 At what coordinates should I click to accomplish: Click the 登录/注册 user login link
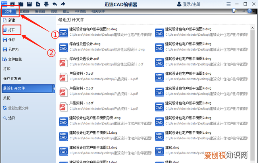(189, 4)
